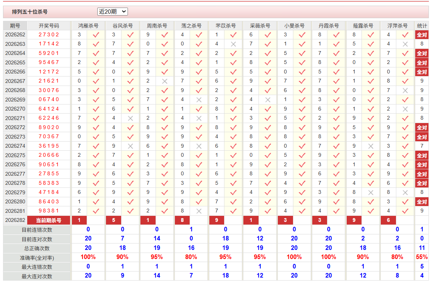Click the 全对 badge in row 2026262
The image size is (430, 284).
point(422,35)
